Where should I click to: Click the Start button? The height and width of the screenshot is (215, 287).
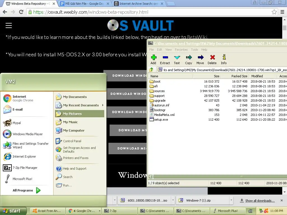click(13, 211)
